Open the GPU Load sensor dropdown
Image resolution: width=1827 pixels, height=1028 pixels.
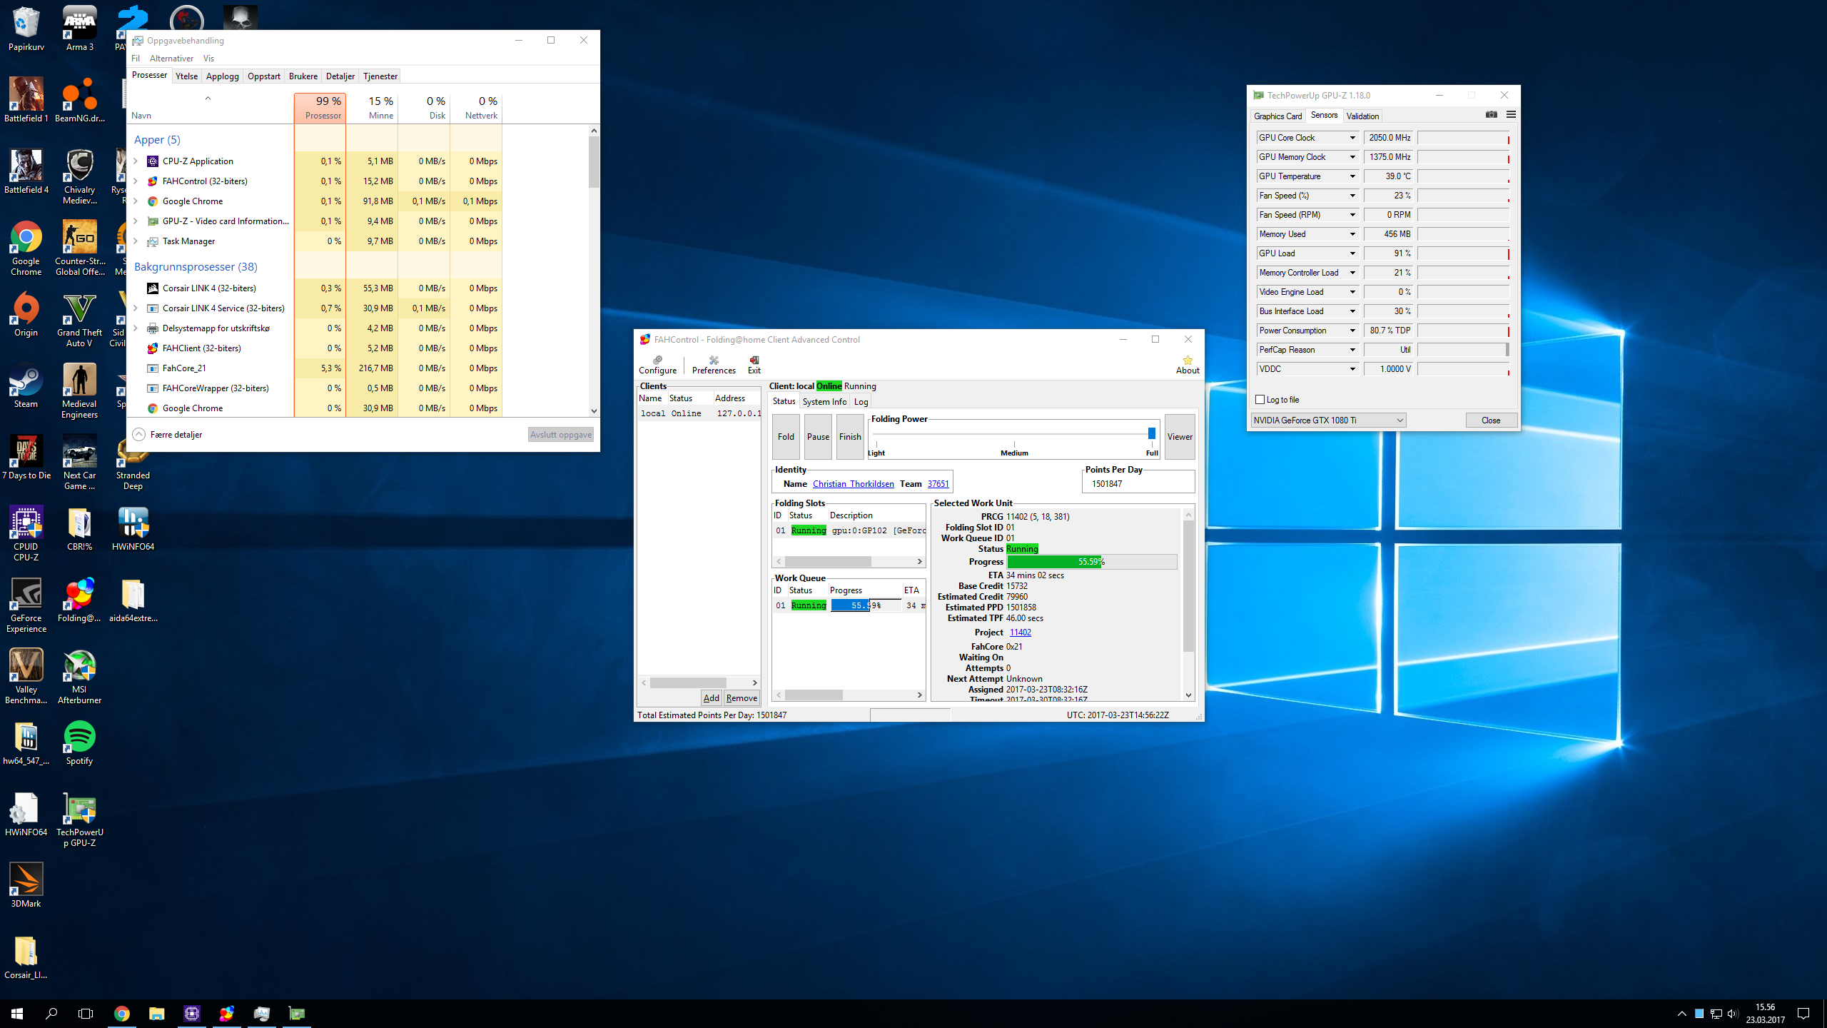[x=1352, y=253]
